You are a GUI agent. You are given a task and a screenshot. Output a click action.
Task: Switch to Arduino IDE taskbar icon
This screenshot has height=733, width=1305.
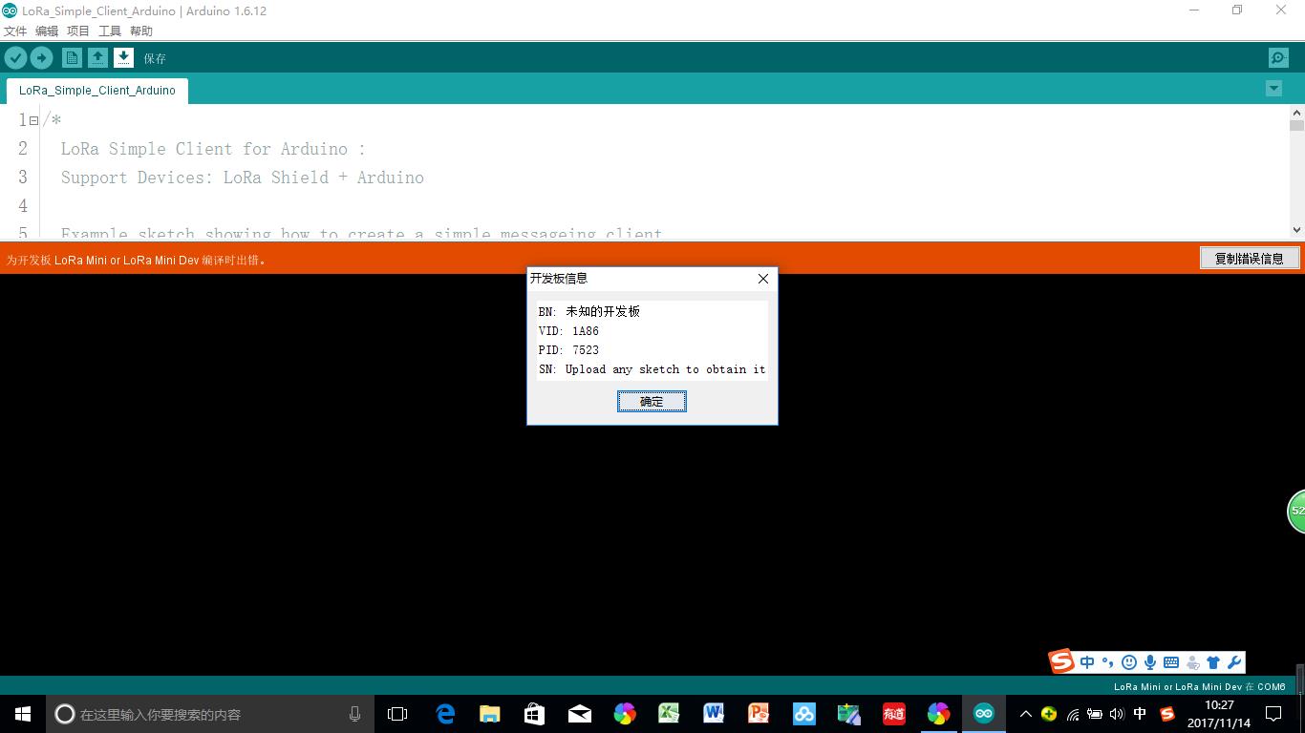coord(983,714)
